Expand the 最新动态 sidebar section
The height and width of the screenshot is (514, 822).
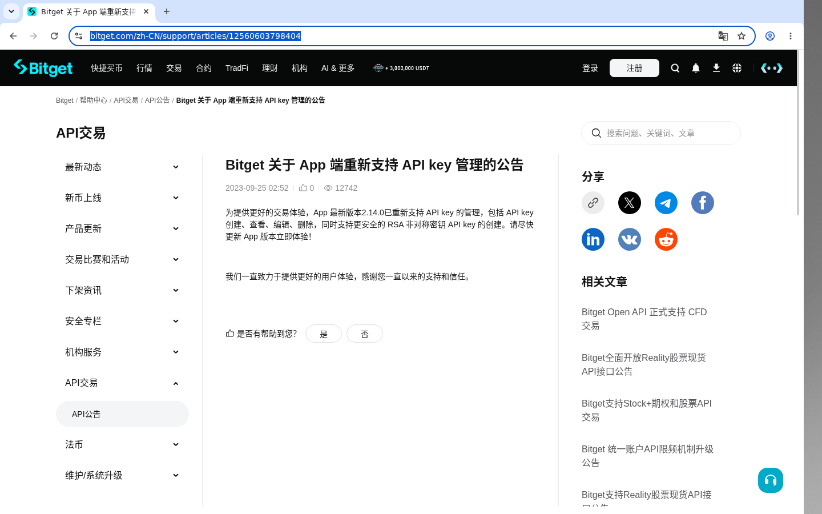(x=122, y=167)
